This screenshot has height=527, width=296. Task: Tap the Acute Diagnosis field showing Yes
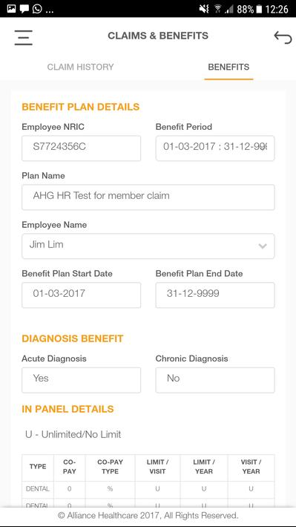pos(82,380)
